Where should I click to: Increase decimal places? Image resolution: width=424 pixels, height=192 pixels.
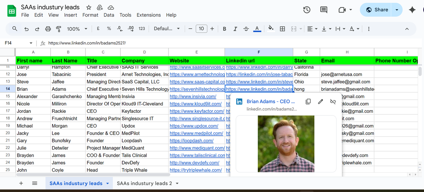click(x=131, y=29)
